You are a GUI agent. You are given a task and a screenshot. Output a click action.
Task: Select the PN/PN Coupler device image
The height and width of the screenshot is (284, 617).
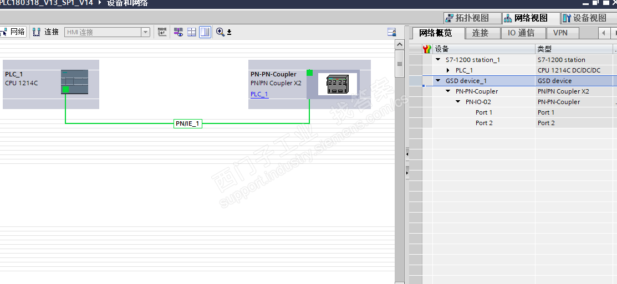(x=338, y=84)
